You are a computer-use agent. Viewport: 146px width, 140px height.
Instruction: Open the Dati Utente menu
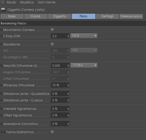(47, 2)
